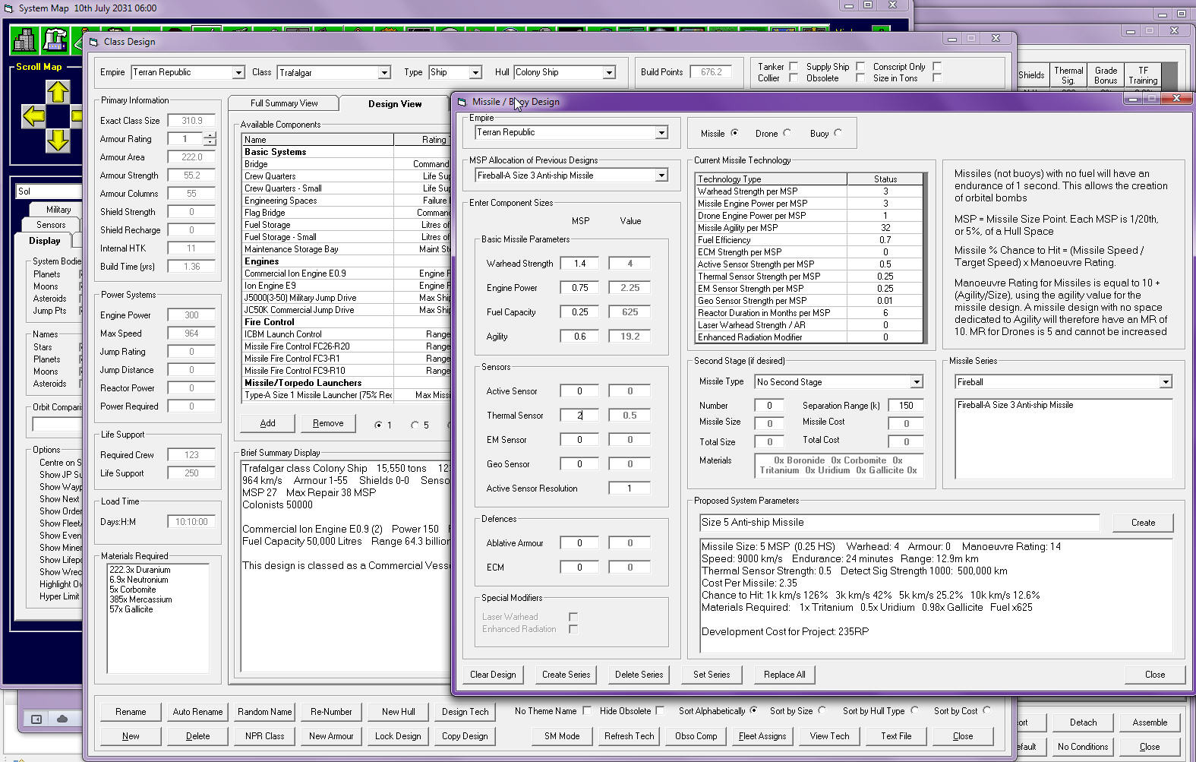This screenshot has width=1196, height=762.
Task: Switch to Design View tab
Action: [x=395, y=104]
